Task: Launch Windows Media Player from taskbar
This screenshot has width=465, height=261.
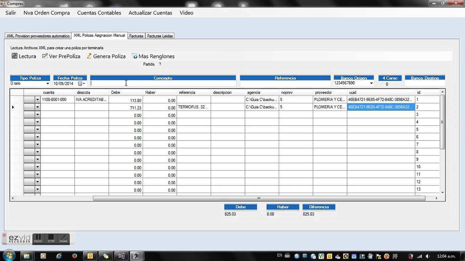Action: point(43,256)
